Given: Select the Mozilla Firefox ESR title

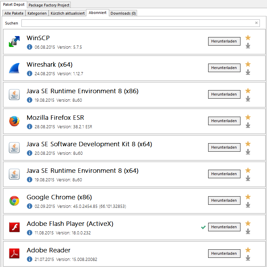Looking at the screenshot, I should pos(55,118).
